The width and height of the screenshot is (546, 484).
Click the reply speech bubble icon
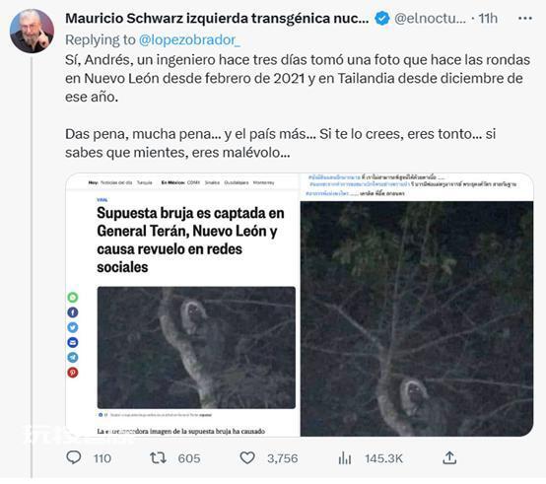point(74,457)
